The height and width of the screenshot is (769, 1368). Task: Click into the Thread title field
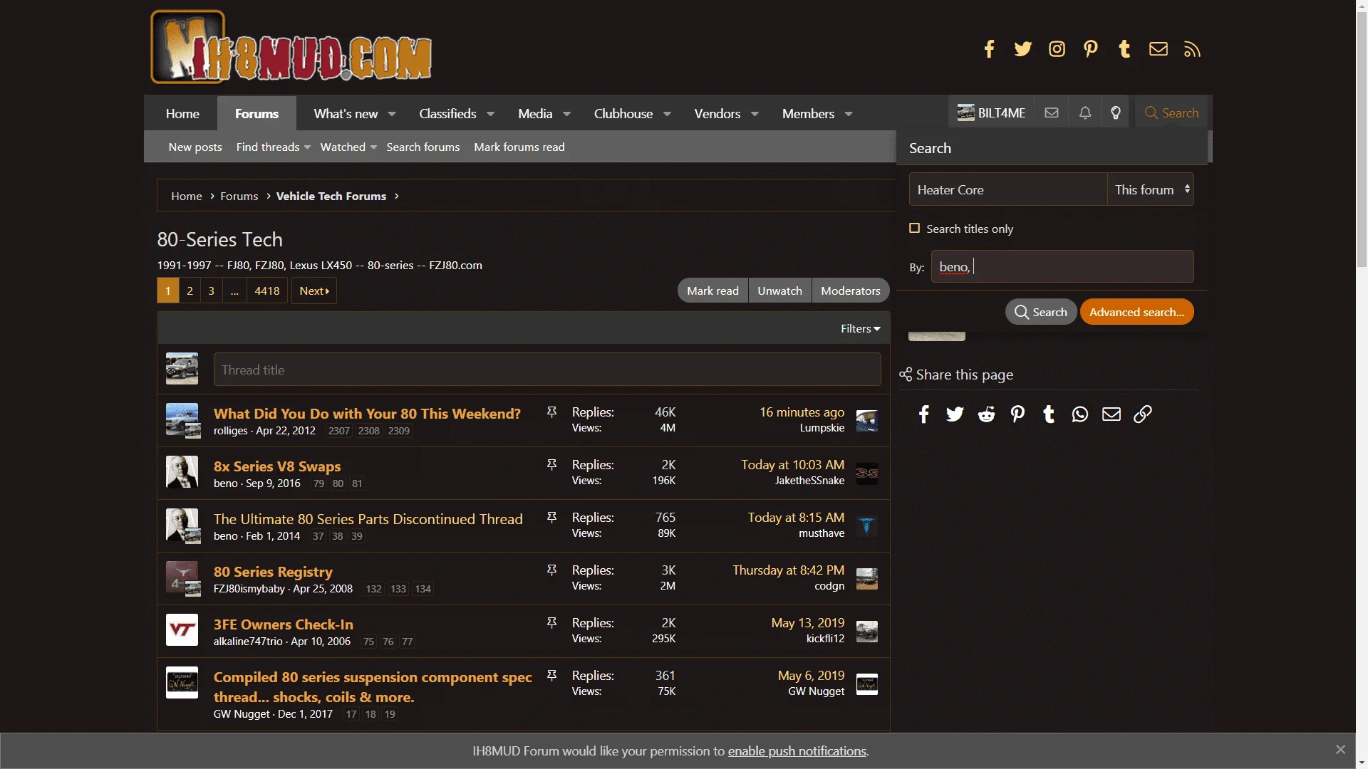(547, 370)
